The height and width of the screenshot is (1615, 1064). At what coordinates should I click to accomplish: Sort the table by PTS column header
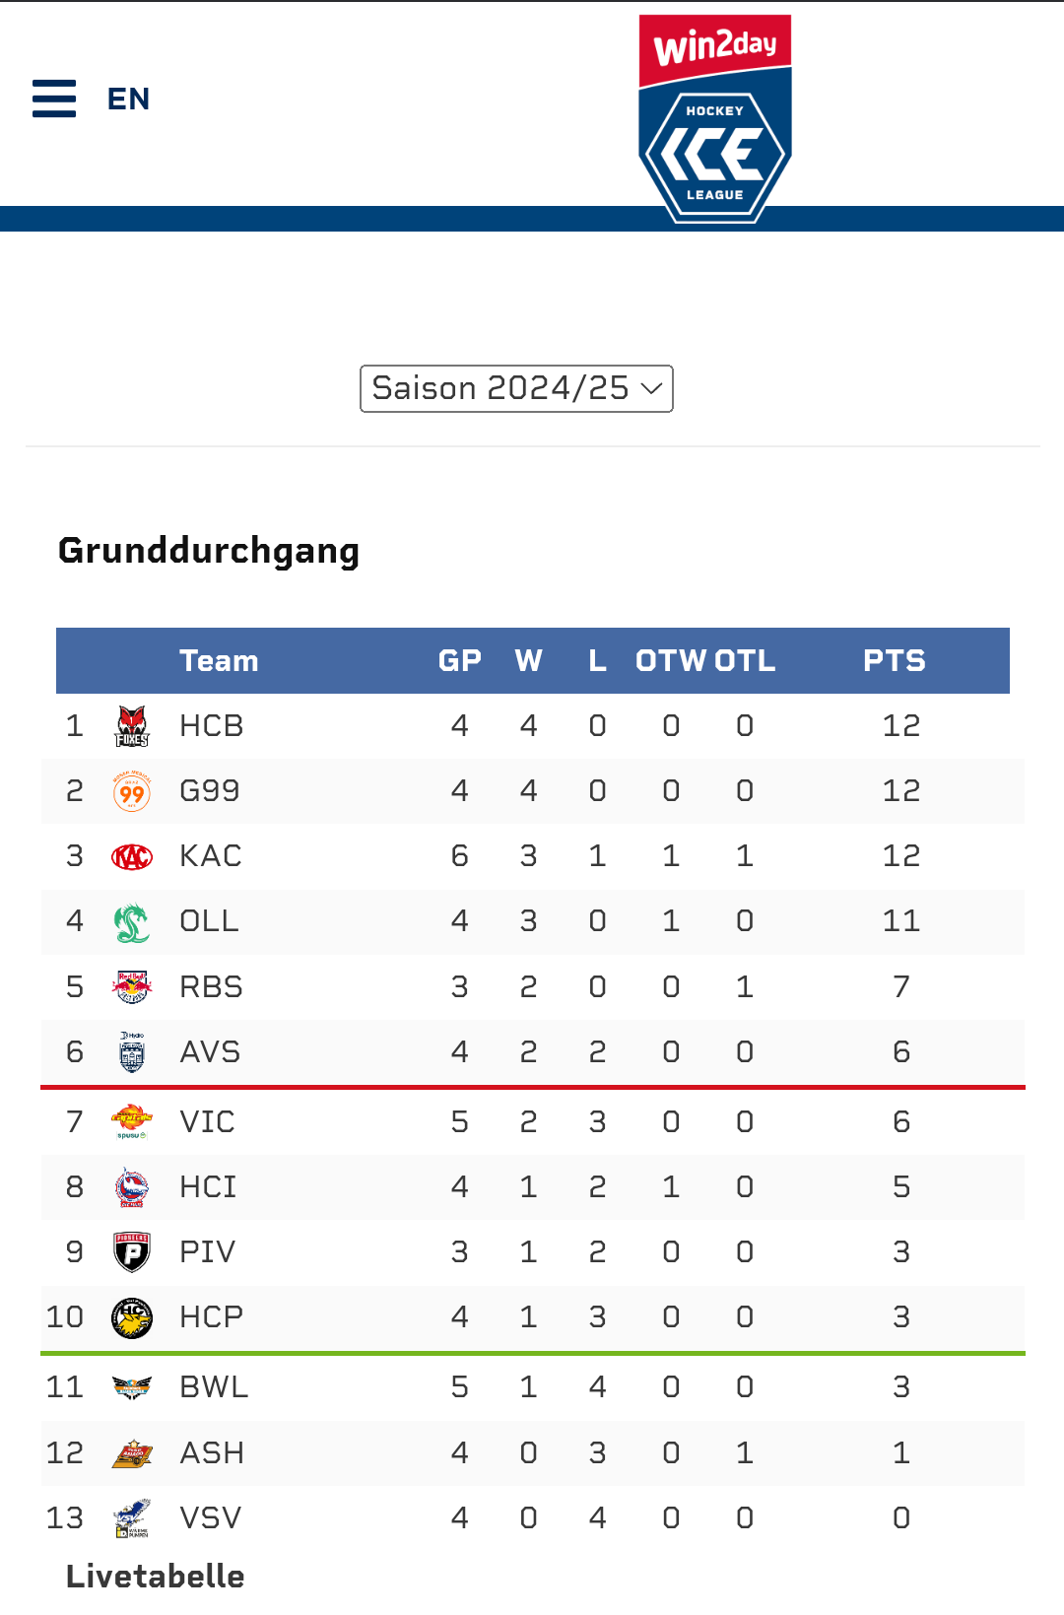point(894,660)
